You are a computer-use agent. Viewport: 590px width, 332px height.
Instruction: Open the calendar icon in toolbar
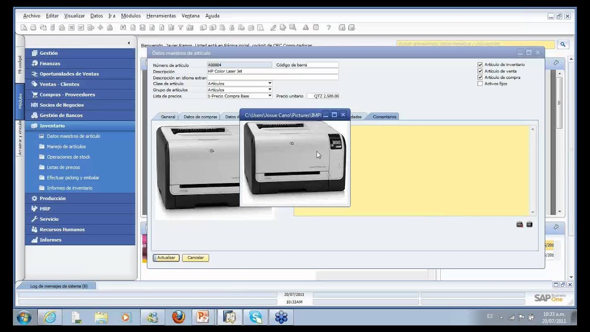(316, 28)
